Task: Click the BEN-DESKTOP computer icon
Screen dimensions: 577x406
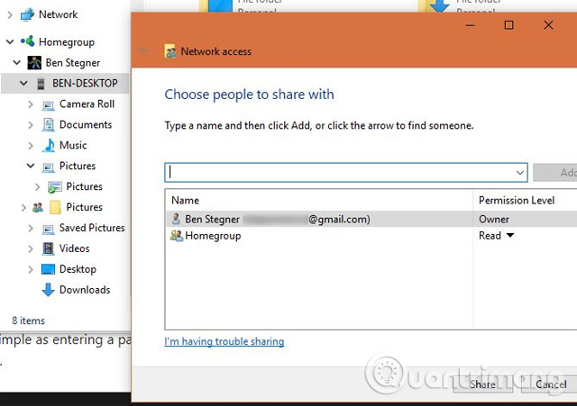Action: point(41,84)
